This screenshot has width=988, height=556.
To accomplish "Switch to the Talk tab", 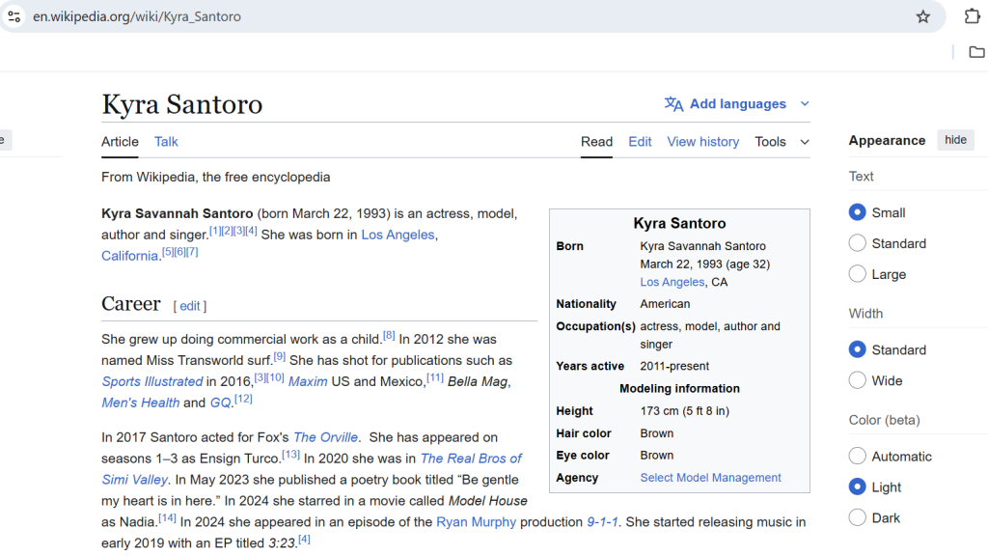I will pos(166,142).
